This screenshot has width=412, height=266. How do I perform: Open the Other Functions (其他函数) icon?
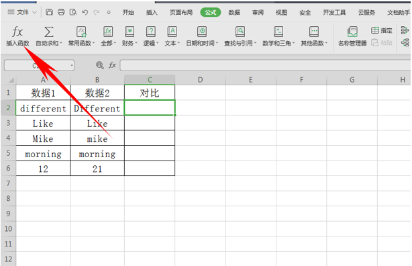click(x=314, y=32)
